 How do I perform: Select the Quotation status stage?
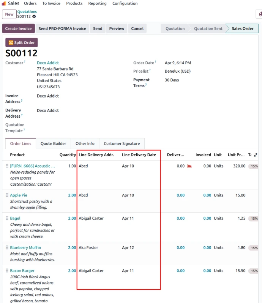175,29
